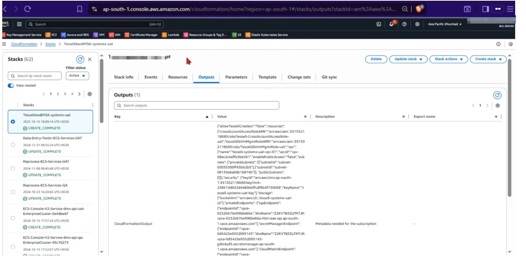Image resolution: width=526 pixels, height=266 pixels.
Task: Select the Reprocess-ECS-Services-QA stack radio button
Action: pos(13,192)
